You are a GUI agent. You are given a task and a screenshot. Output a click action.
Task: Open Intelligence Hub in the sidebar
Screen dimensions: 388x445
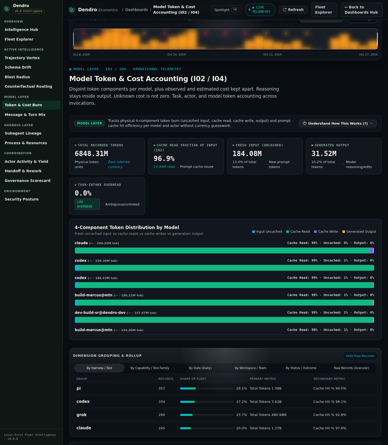pyautogui.click(x=31, y=30)
